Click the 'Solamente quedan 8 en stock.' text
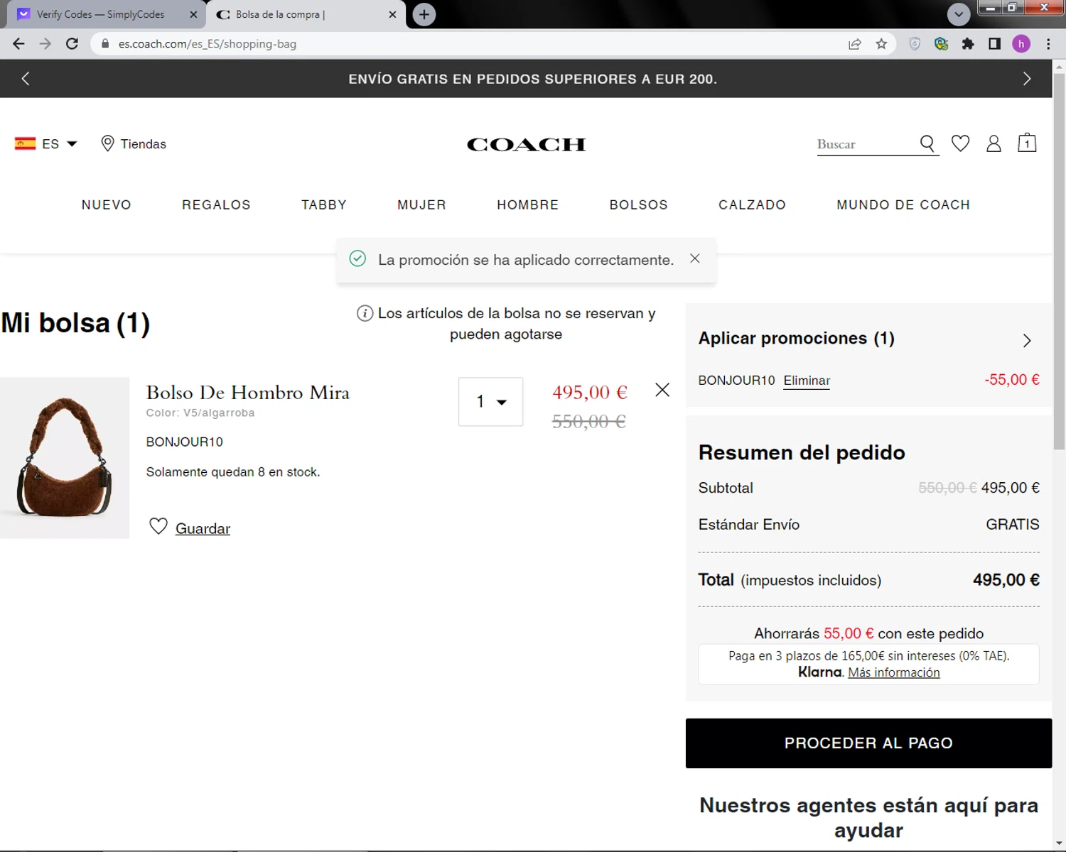1066x852 pixels. 233,472
